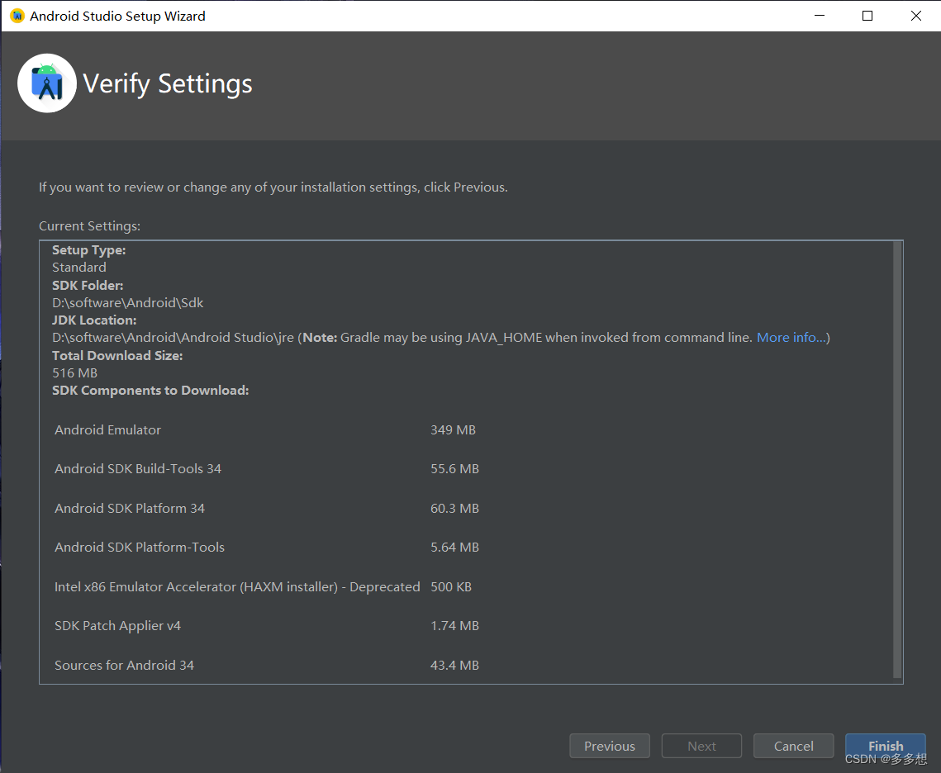Click the Android Studio Setup Wizard title
941x773 pixels.
pyautogui.click(x=117, y=17)
